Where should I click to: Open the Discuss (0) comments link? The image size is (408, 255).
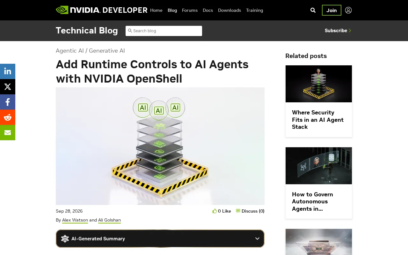[250, 211]
